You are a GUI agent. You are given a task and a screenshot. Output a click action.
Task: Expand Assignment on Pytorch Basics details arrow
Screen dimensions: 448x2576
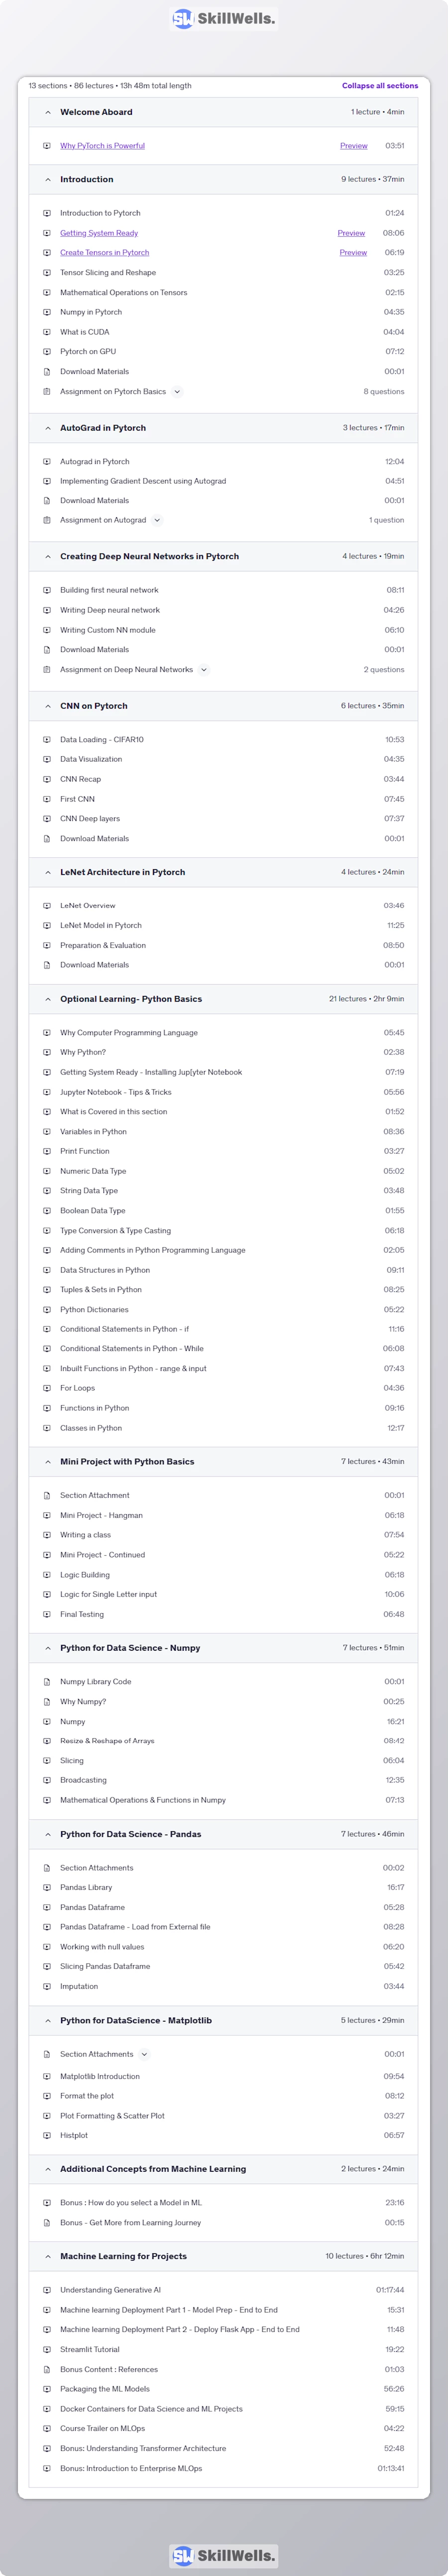tap(177, 392)
